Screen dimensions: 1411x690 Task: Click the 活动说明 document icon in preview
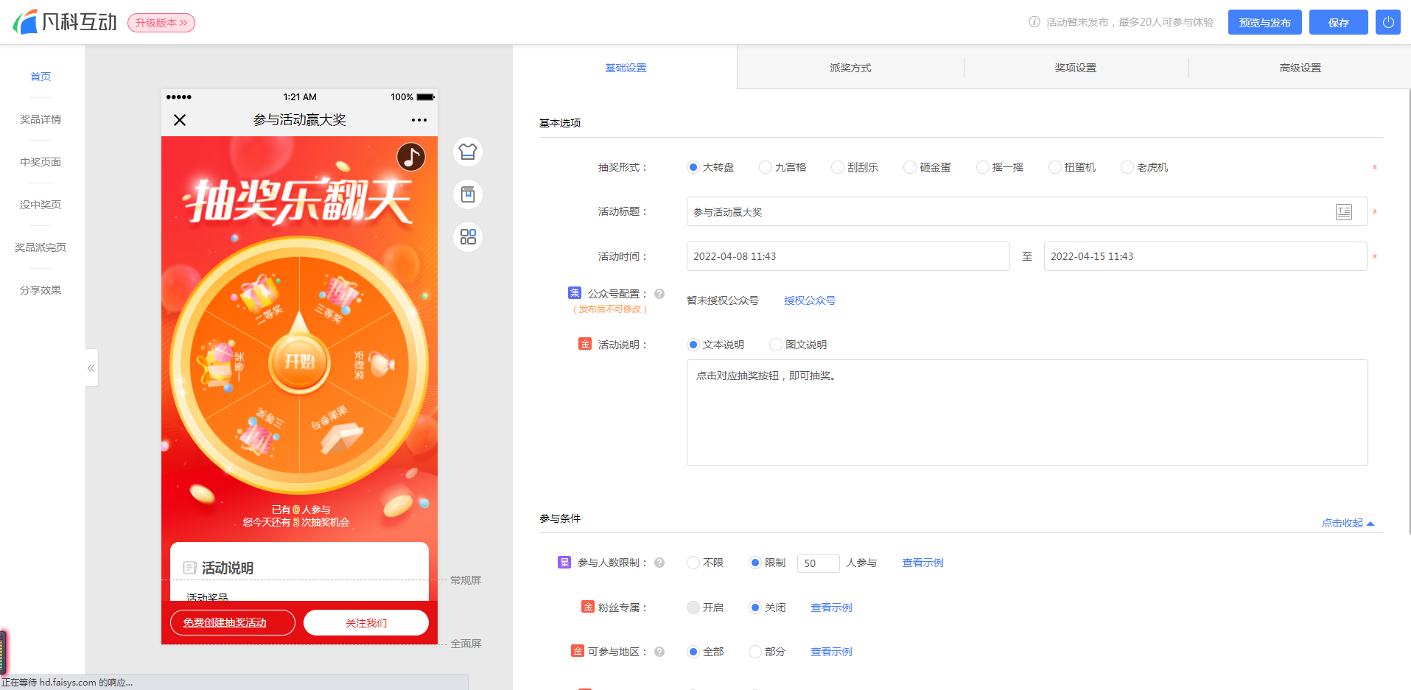coord(190,568)
